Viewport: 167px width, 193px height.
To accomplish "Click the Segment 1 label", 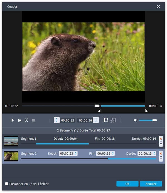I will (x=29, y=138).
